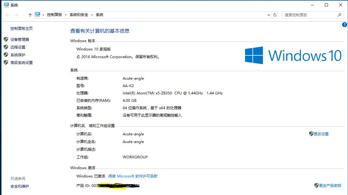Image resolution: width=348 pixels, height=195 pixels.
Task: Click the Back navigation arrow
Action: click(7, 15)
